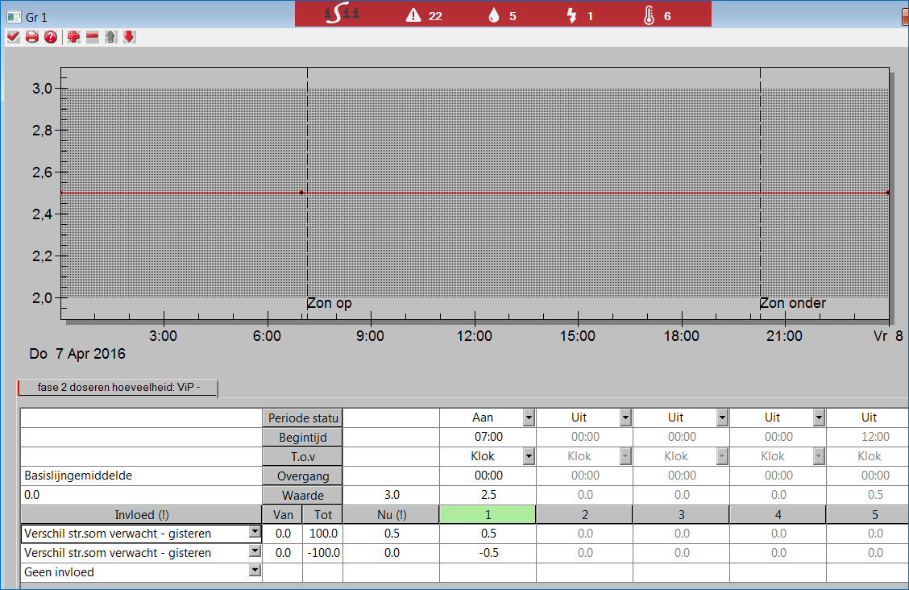Click the grey up arrow toolbar icon
This screenshot has height=590, width=909.
pos(110,37)
